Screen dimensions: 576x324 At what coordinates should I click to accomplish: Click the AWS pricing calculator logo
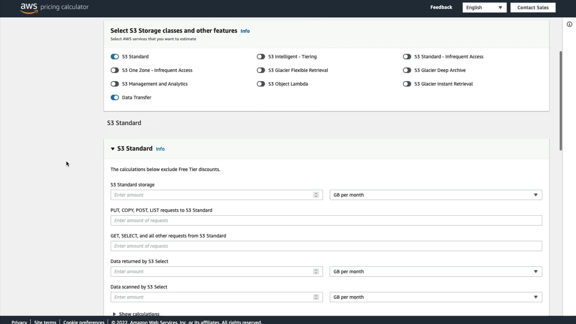click(x=54, y=7)
